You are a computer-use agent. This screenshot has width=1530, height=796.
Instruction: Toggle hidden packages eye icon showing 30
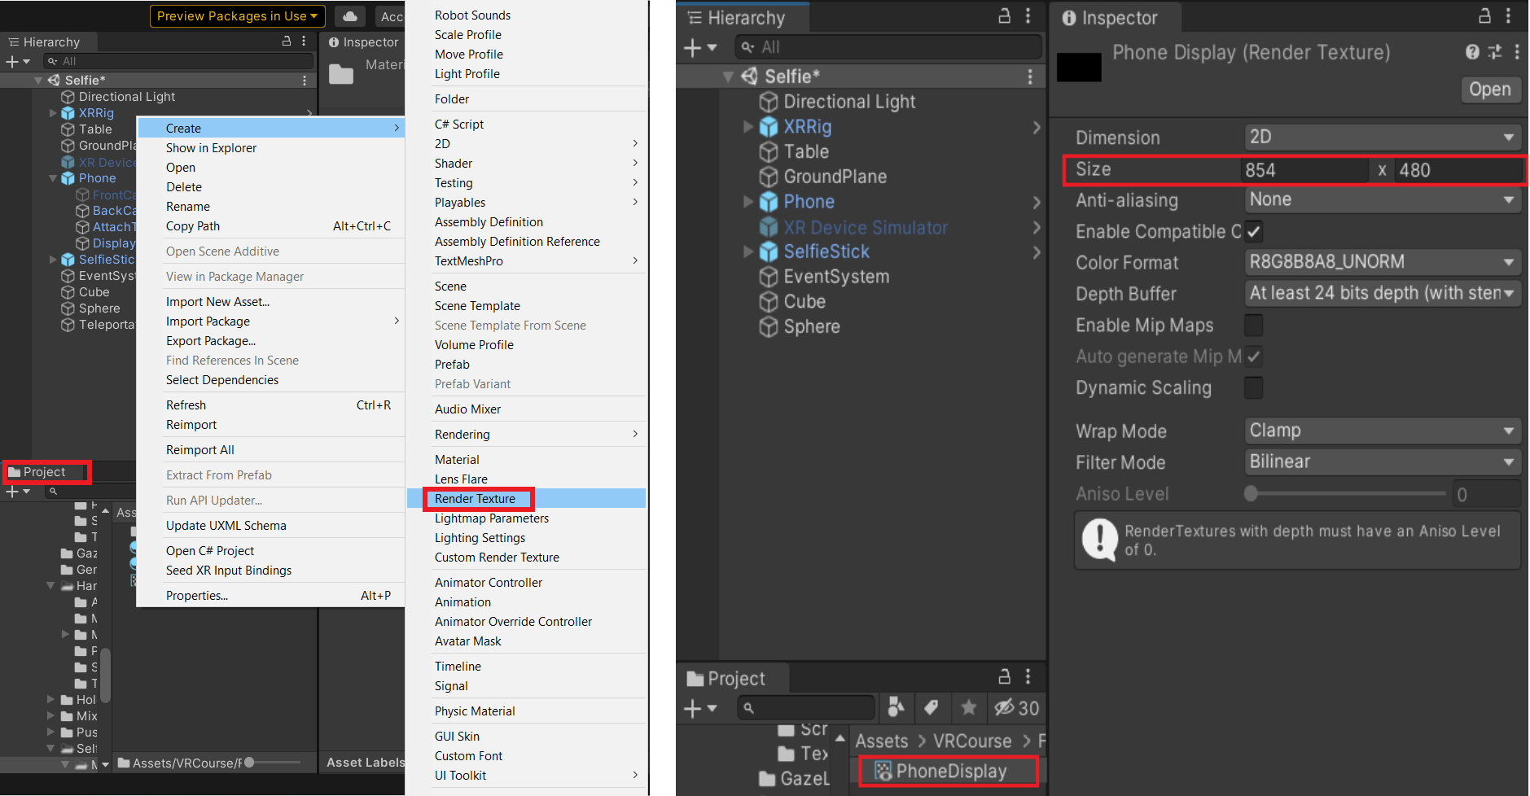(x=1016, y=707)
